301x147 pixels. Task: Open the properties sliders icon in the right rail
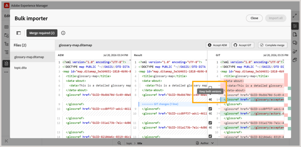click(295, 26)
